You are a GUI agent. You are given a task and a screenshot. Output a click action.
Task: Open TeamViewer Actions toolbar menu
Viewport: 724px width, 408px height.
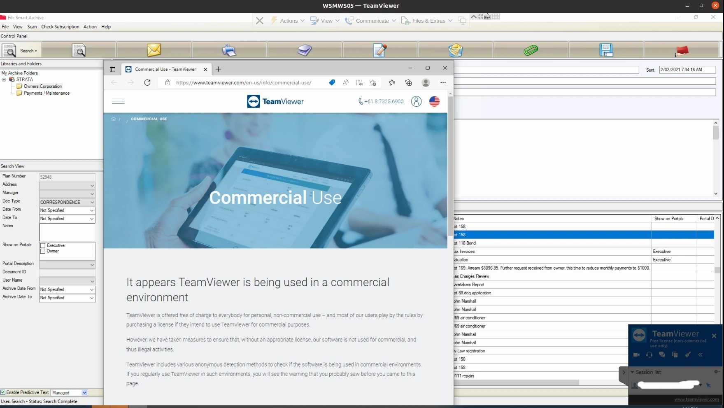click(288, 21)
